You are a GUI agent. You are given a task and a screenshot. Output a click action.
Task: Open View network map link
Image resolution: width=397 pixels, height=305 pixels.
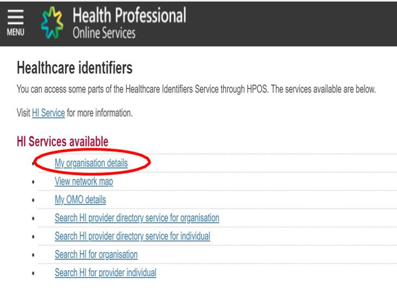click(x=84, y=181)
